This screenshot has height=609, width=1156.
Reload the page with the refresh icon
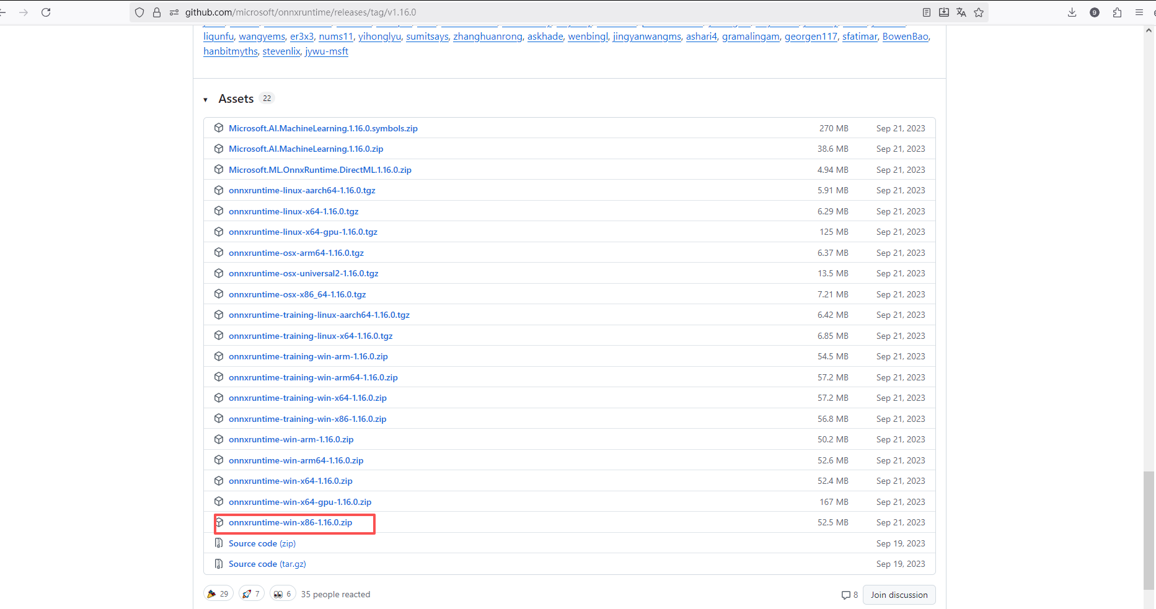(x=46, y=12)
